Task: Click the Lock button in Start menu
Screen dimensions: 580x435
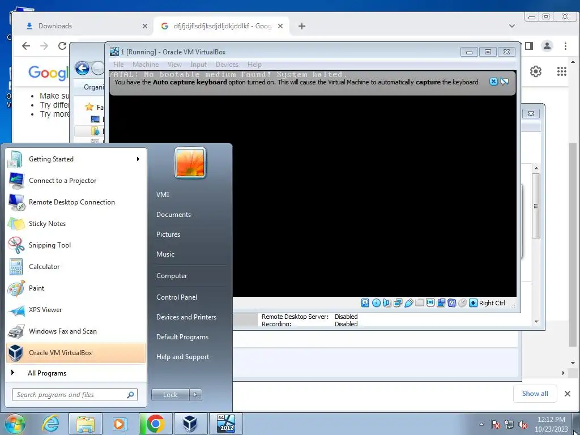Action: (x=170, y=395)
